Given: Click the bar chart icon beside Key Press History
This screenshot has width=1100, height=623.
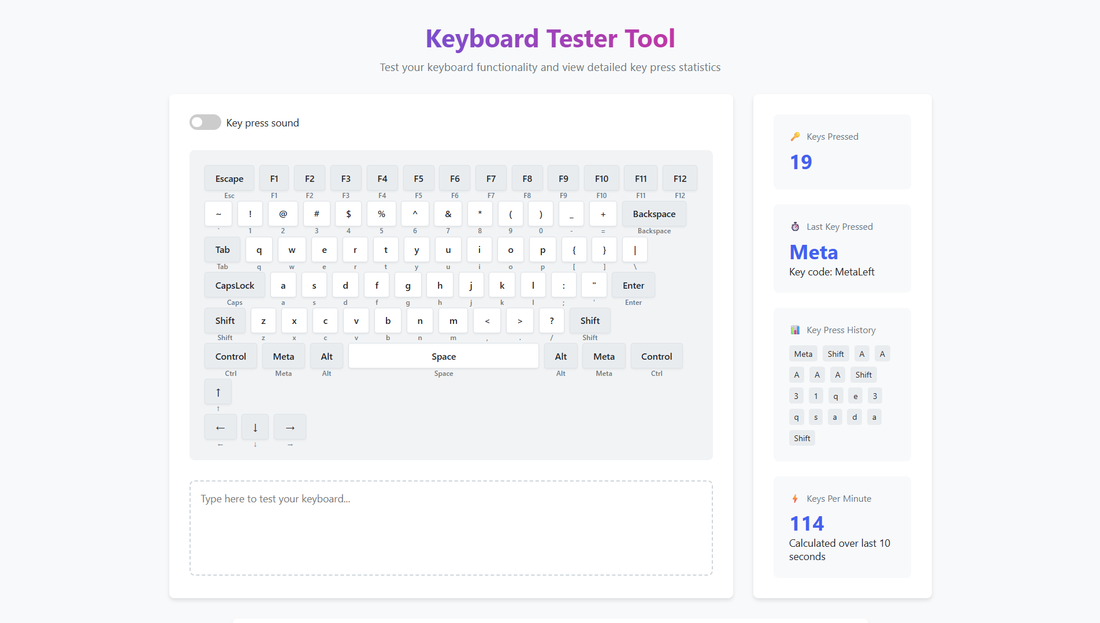Looking at the screenshot, I should (795, 330).
